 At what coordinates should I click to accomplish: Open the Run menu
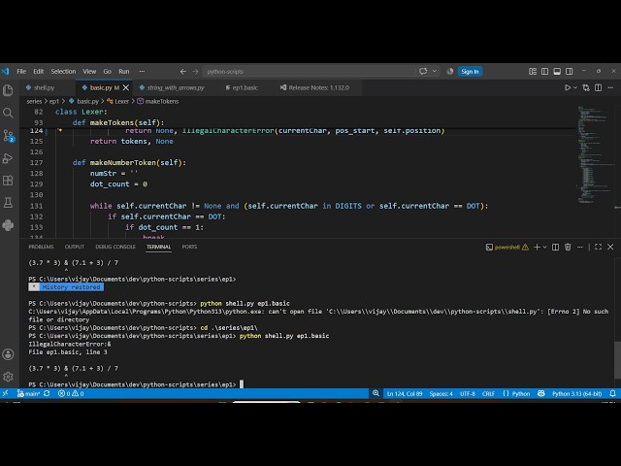[x=124, y=71]
